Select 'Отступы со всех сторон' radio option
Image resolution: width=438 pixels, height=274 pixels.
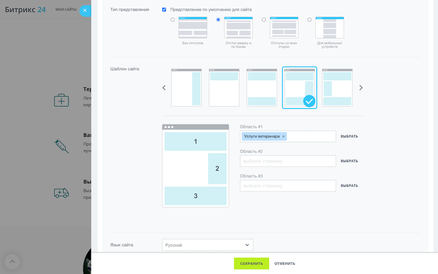[264, 20]
